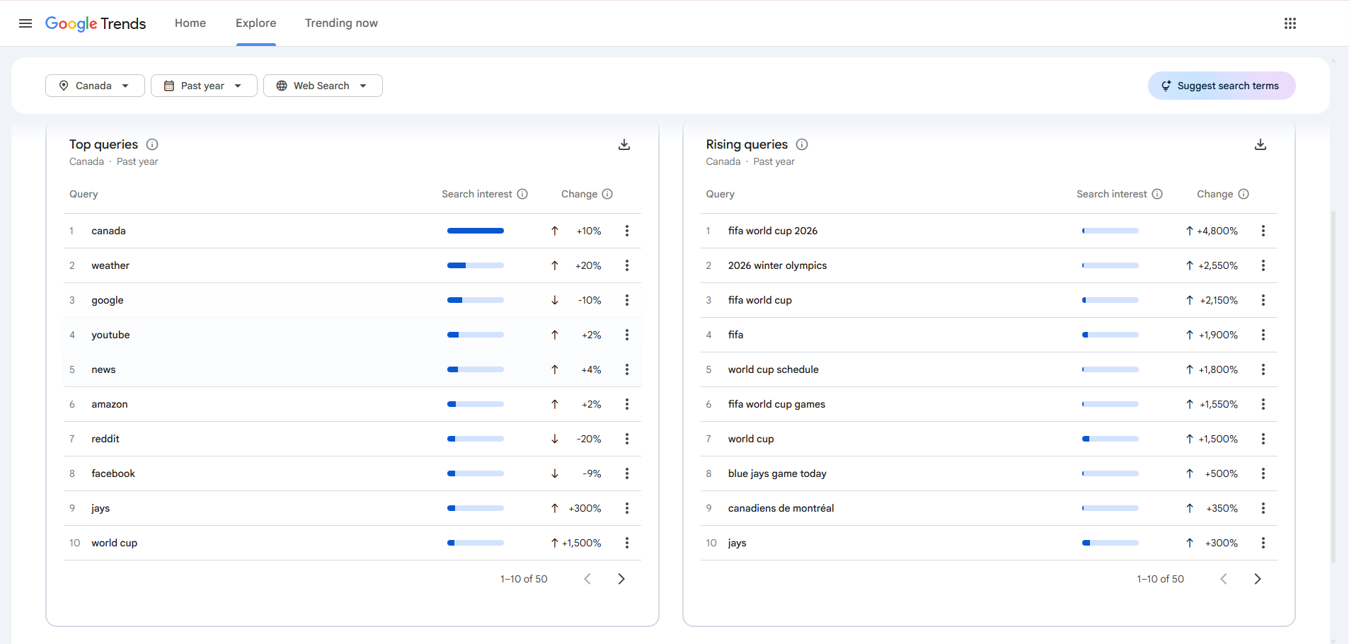The height and width of the screenshot is (644, 1349).
Task: Open the jays query in Top queries
Action: (x=101, y=508)
